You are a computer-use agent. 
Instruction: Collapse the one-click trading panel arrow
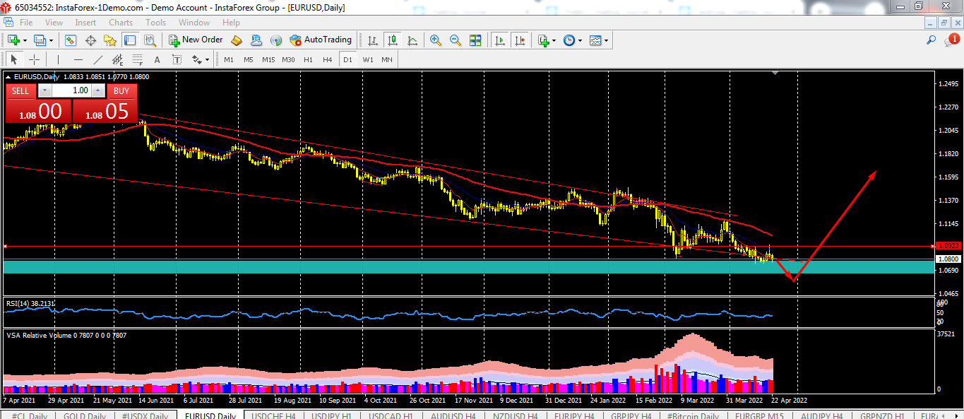click(x=8, y=76)
